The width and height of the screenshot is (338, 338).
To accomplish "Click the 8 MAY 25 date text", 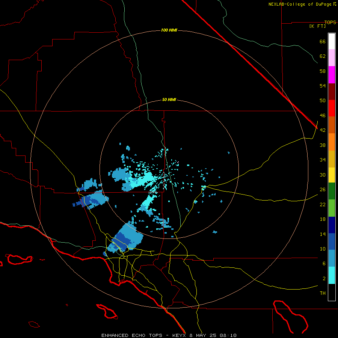I will pos(203,335).
